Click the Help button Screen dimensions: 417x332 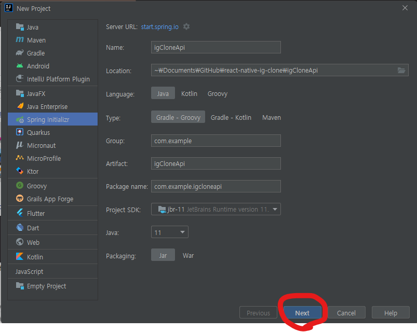click(391, 313)
